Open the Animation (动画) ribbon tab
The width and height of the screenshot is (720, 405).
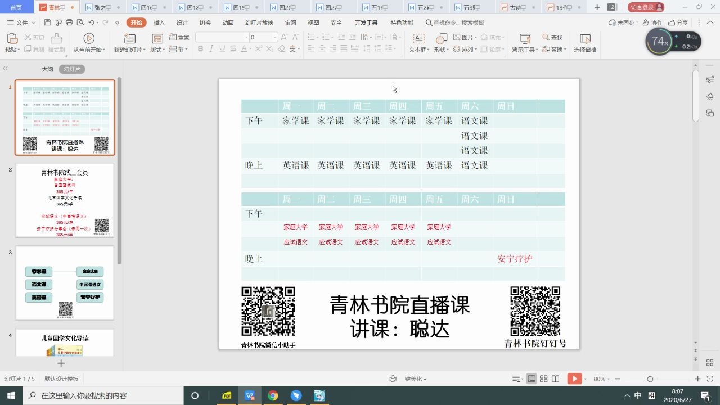[x=228, y=22]
